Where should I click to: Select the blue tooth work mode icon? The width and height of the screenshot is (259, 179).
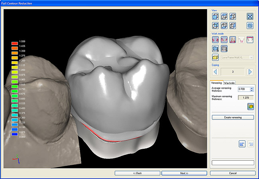pyautogui.click(x=216, y=49)
